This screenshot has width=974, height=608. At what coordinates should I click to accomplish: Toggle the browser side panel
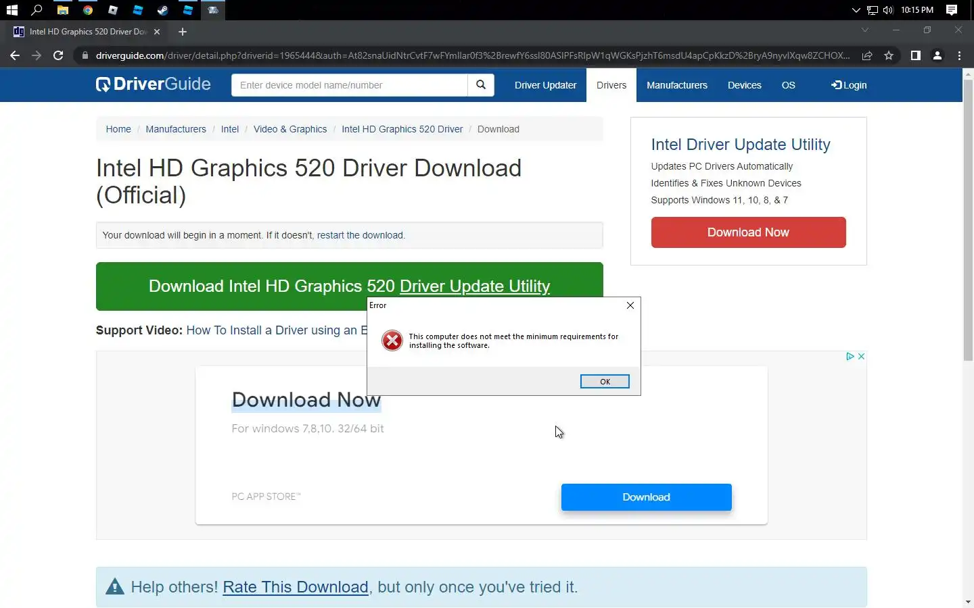(915, 55)
